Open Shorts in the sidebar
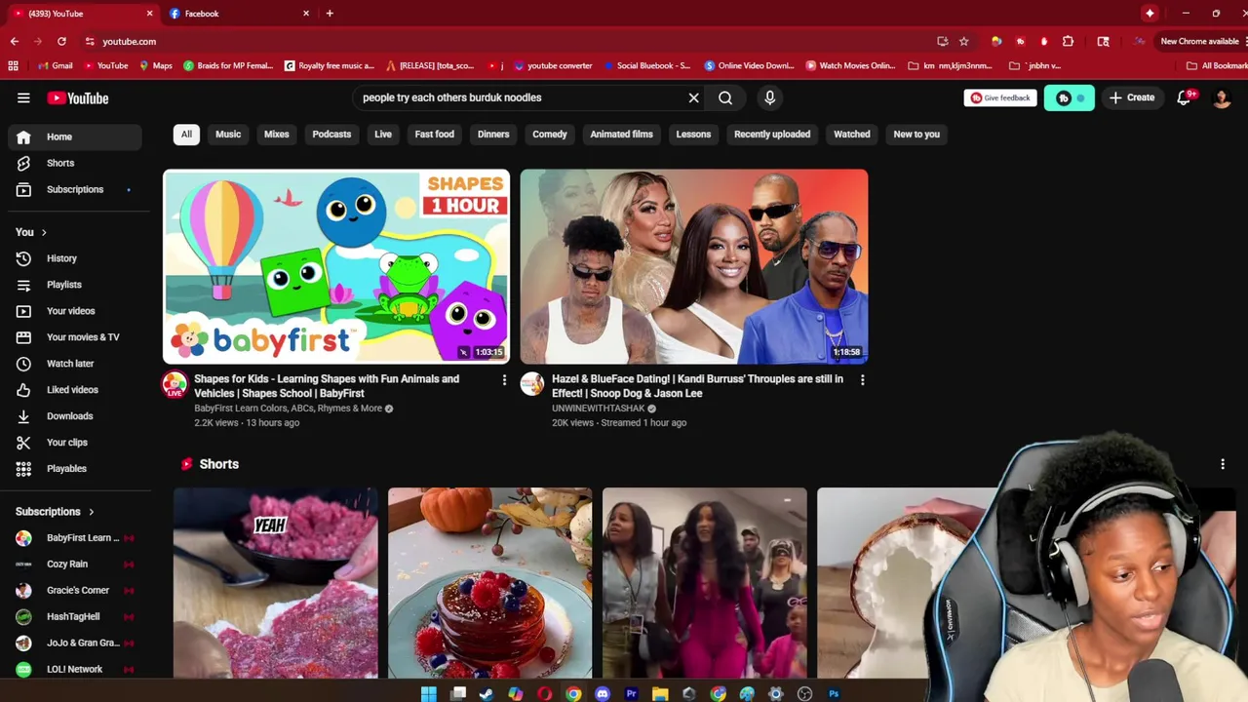 75,163
